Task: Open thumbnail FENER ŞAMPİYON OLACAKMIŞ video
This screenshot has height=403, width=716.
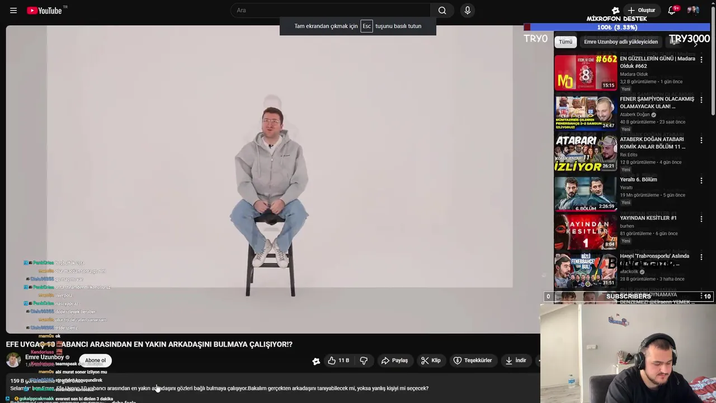Action: pos(586,113)
